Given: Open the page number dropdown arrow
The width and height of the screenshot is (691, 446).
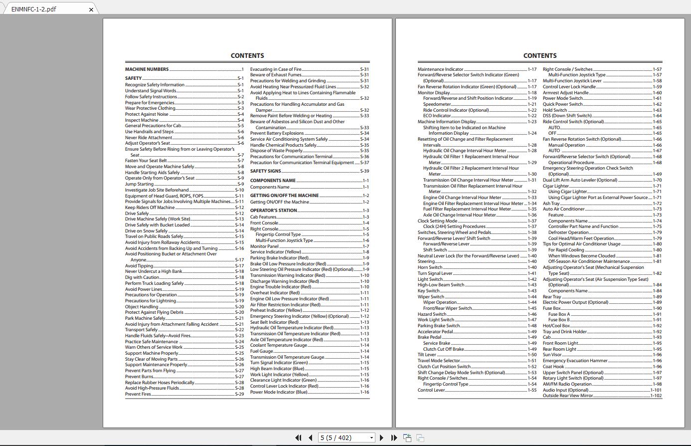Looking at the screenshot, I should point(371,438).
